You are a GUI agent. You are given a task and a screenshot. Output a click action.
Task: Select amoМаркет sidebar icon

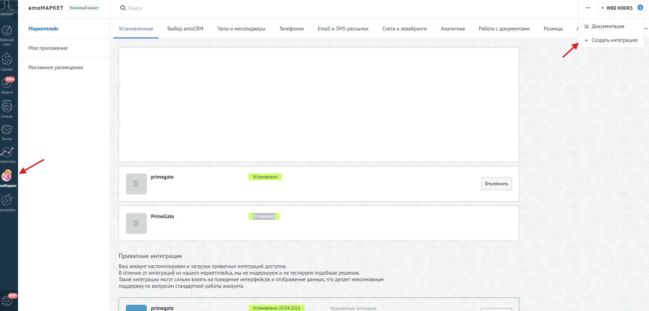pos(7,176)
